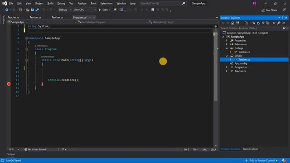
Task: Click Refresh icon in Solution Explorer
Action: point(258,23)
